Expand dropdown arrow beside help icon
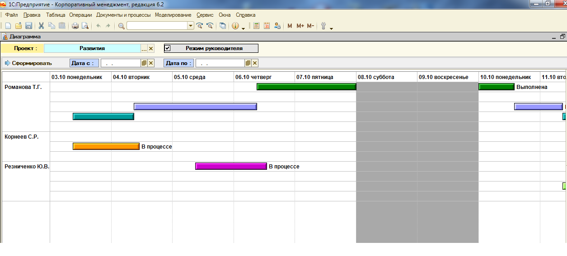The height and width of the screenshot is (256, 567). pos(243,28)
